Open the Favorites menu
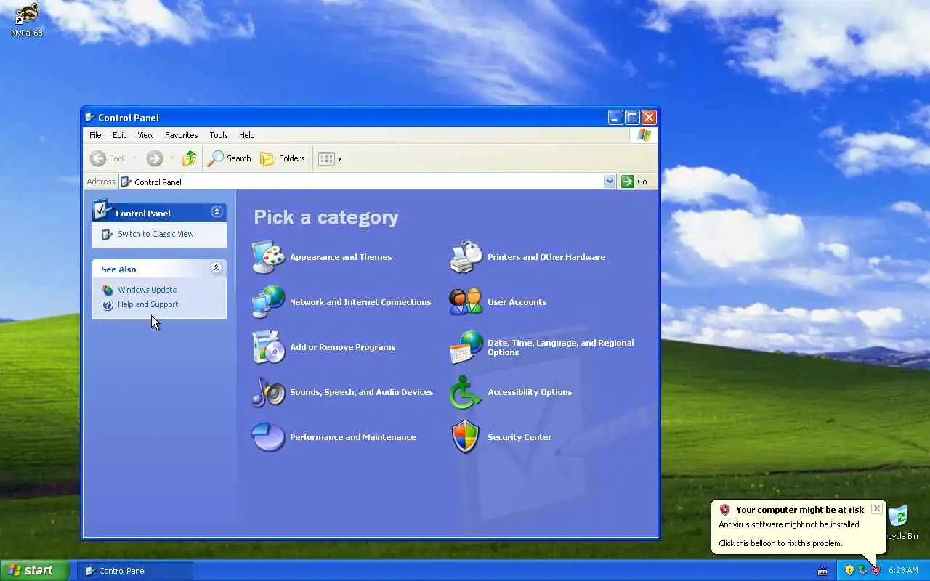930x581 pixels. coord(181,135)
